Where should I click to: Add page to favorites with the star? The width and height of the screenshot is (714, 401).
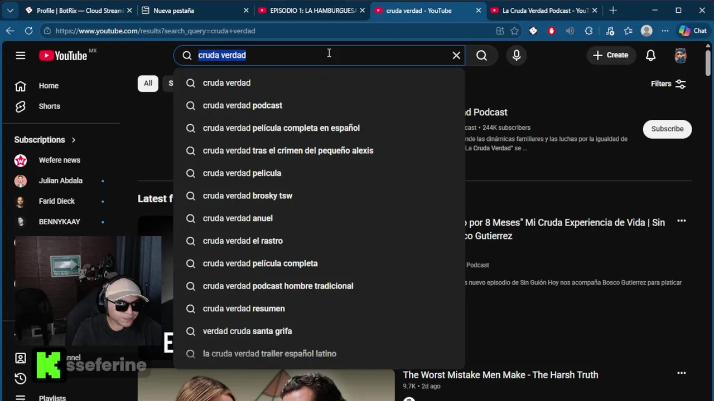[x=515, y=31]
